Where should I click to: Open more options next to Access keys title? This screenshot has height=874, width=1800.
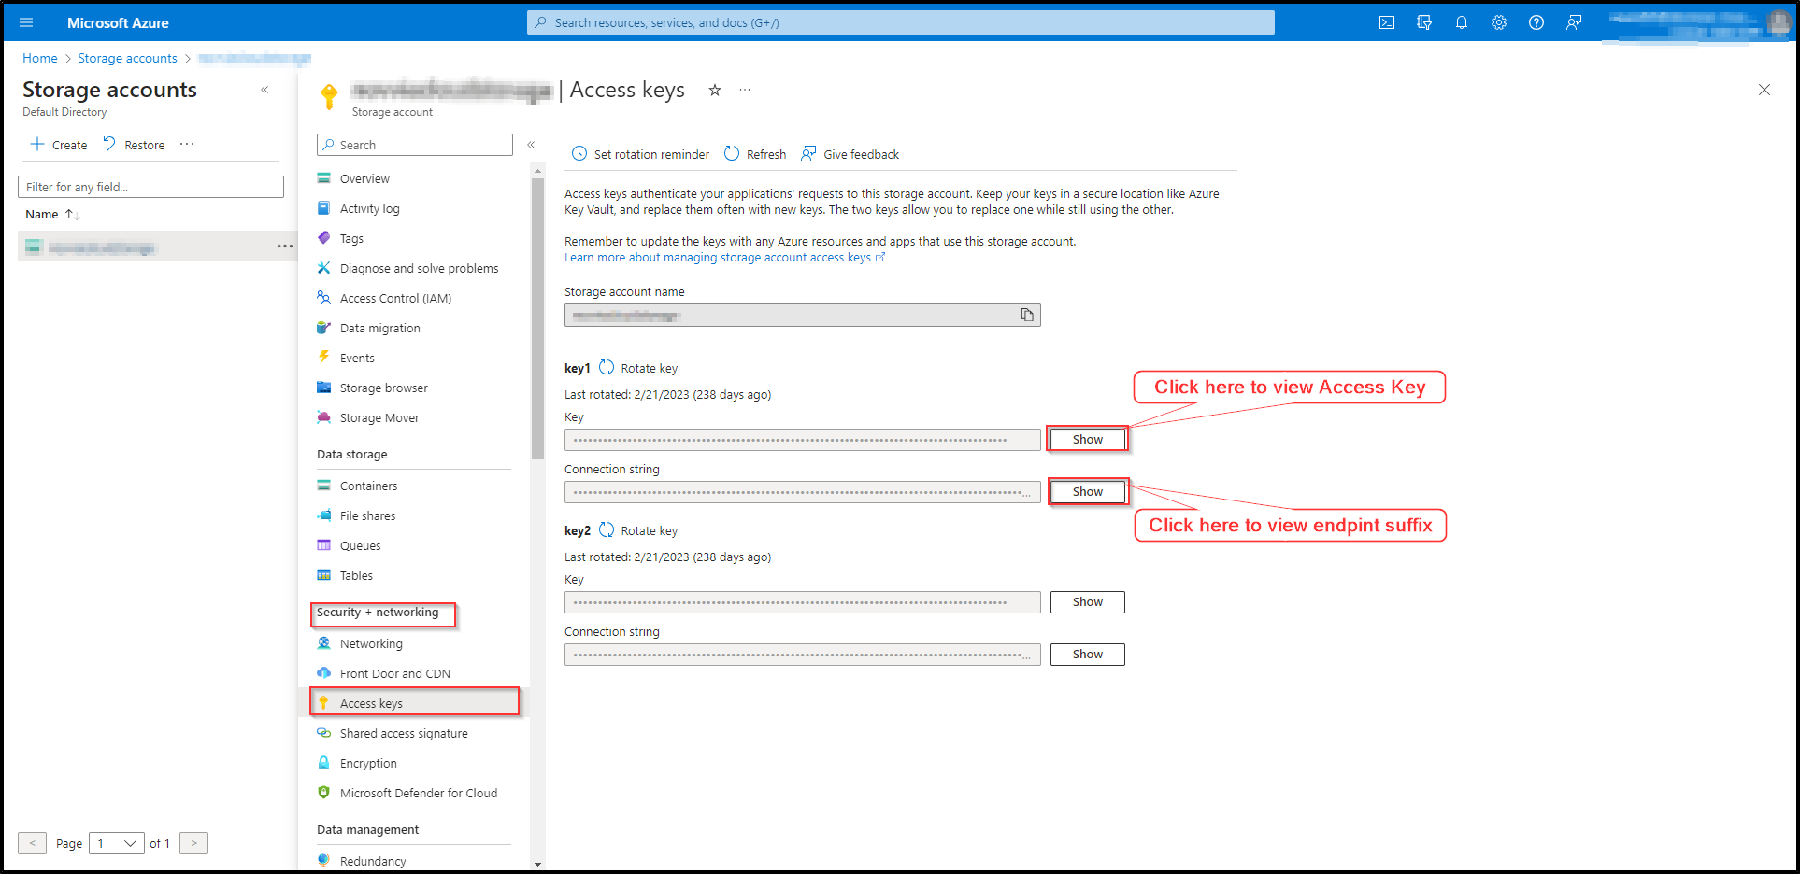click(745, 90)
